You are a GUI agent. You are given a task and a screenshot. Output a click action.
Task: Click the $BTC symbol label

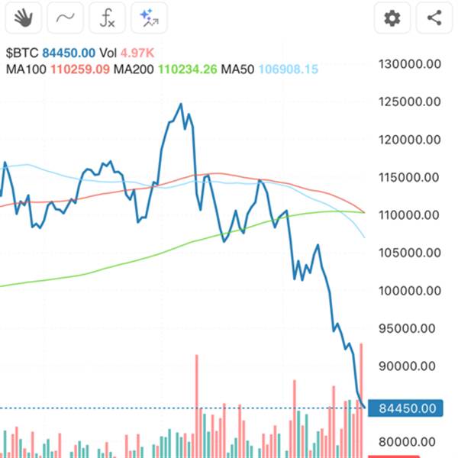(x=21, y=53)
